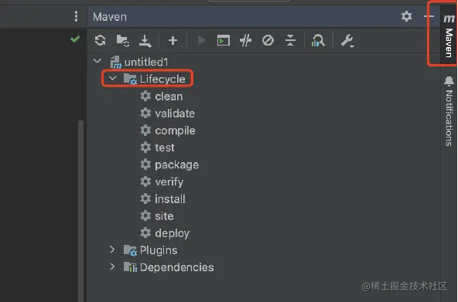Toggle Skip Tests mode icon
The image size is (458, 302).
click(x=268, y=40)
